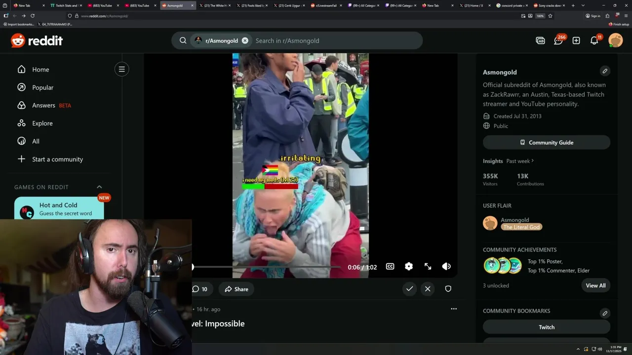Open a new browser tab with plus

pos(573,5)
